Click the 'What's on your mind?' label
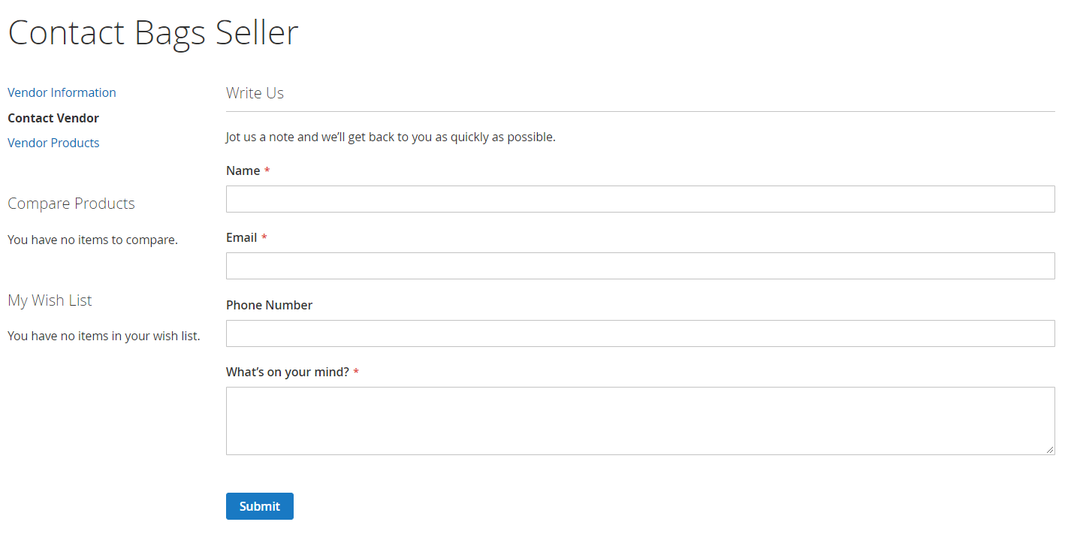 [288, 372]
